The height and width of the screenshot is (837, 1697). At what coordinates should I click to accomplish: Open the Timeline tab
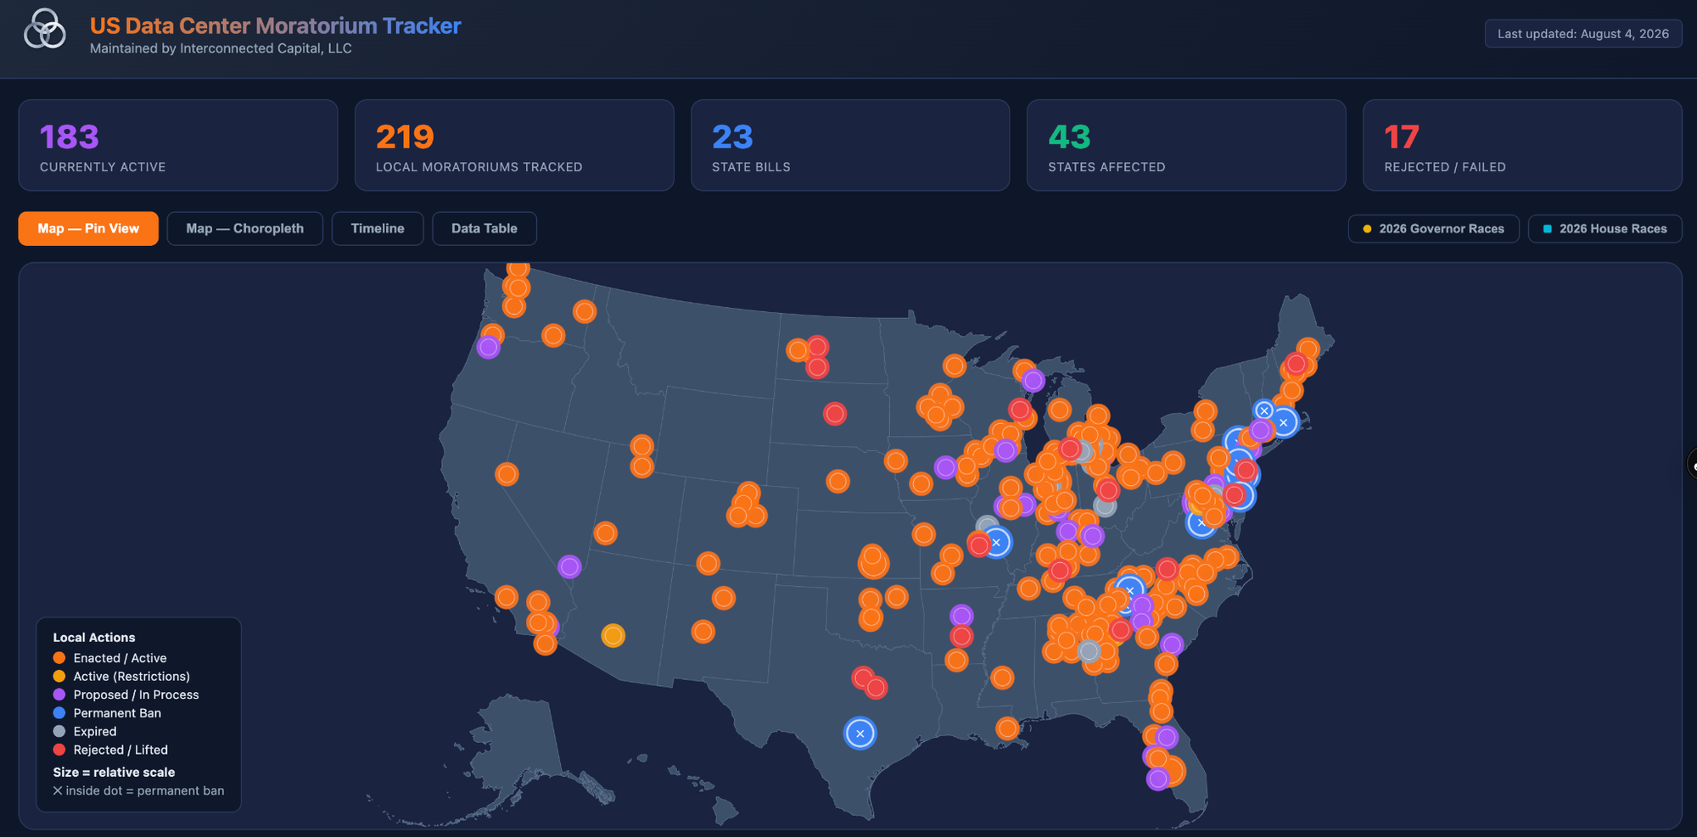[378, 229]
